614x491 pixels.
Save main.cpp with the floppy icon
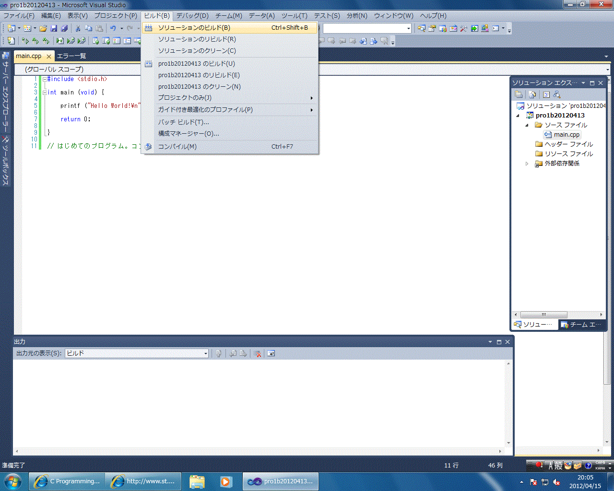tap(54, 28)
